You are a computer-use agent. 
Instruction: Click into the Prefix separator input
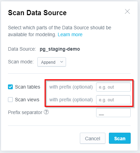point(113,113)
